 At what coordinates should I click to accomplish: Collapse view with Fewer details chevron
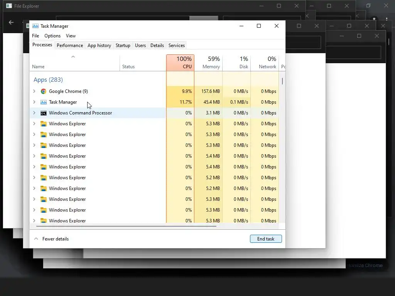pyautogui.click(x=36, y=239)
